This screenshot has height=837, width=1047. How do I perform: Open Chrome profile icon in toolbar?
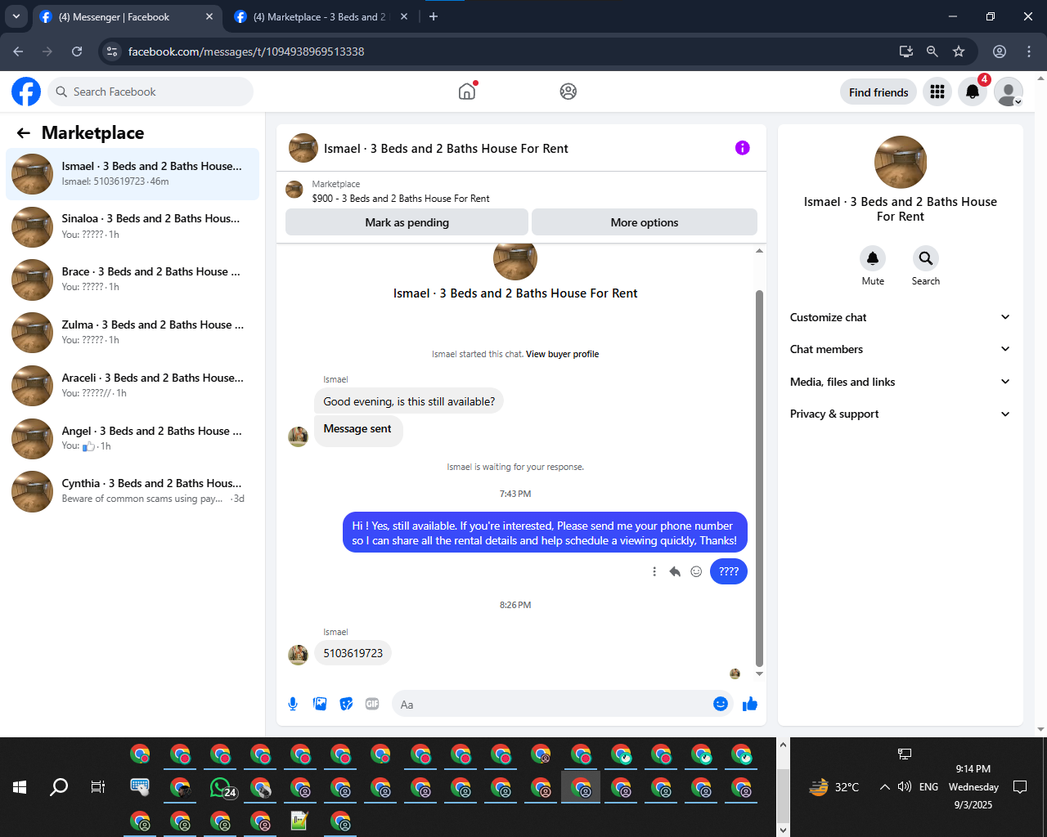click(x=1000, y=51)
